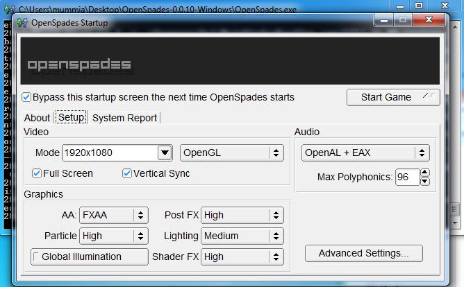The width and height of the screenshot is (464, 287).
Task: Click the Start Game button
Action: [393, 97]
